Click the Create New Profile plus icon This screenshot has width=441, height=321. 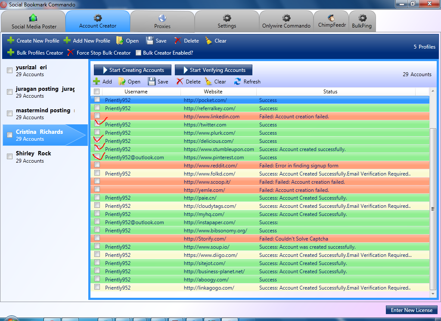[11, 40]
